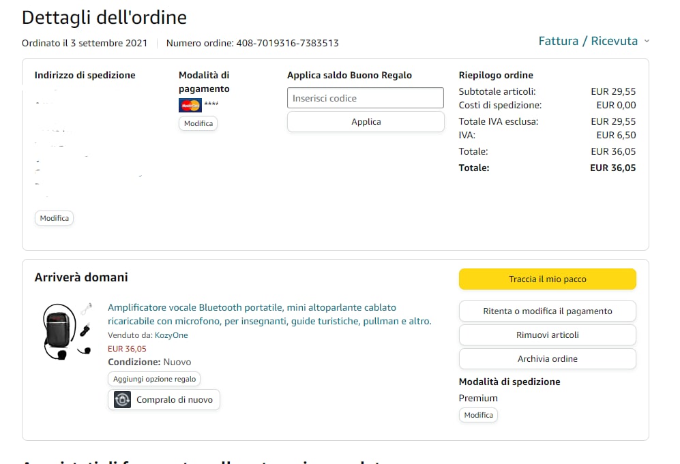Click the buy-again cart icon
This screenshot has width=680, height=464.
coord(122,399)
